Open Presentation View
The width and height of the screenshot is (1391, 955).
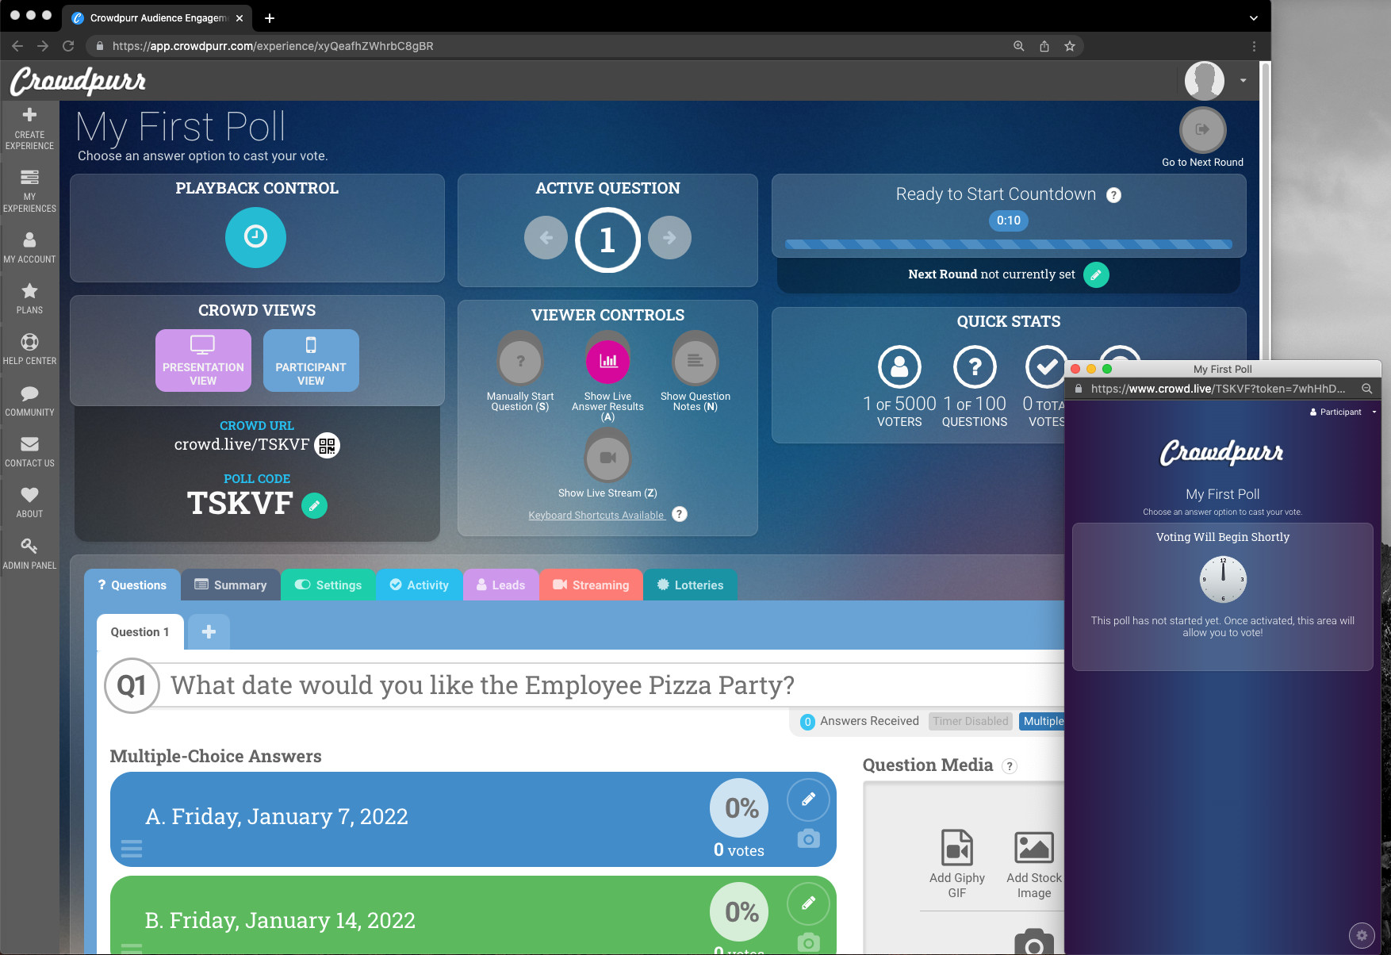coord(203,360)
